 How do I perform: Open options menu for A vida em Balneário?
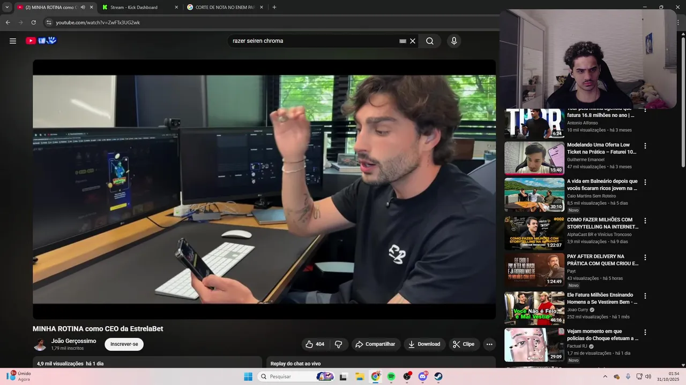point(645,182)
